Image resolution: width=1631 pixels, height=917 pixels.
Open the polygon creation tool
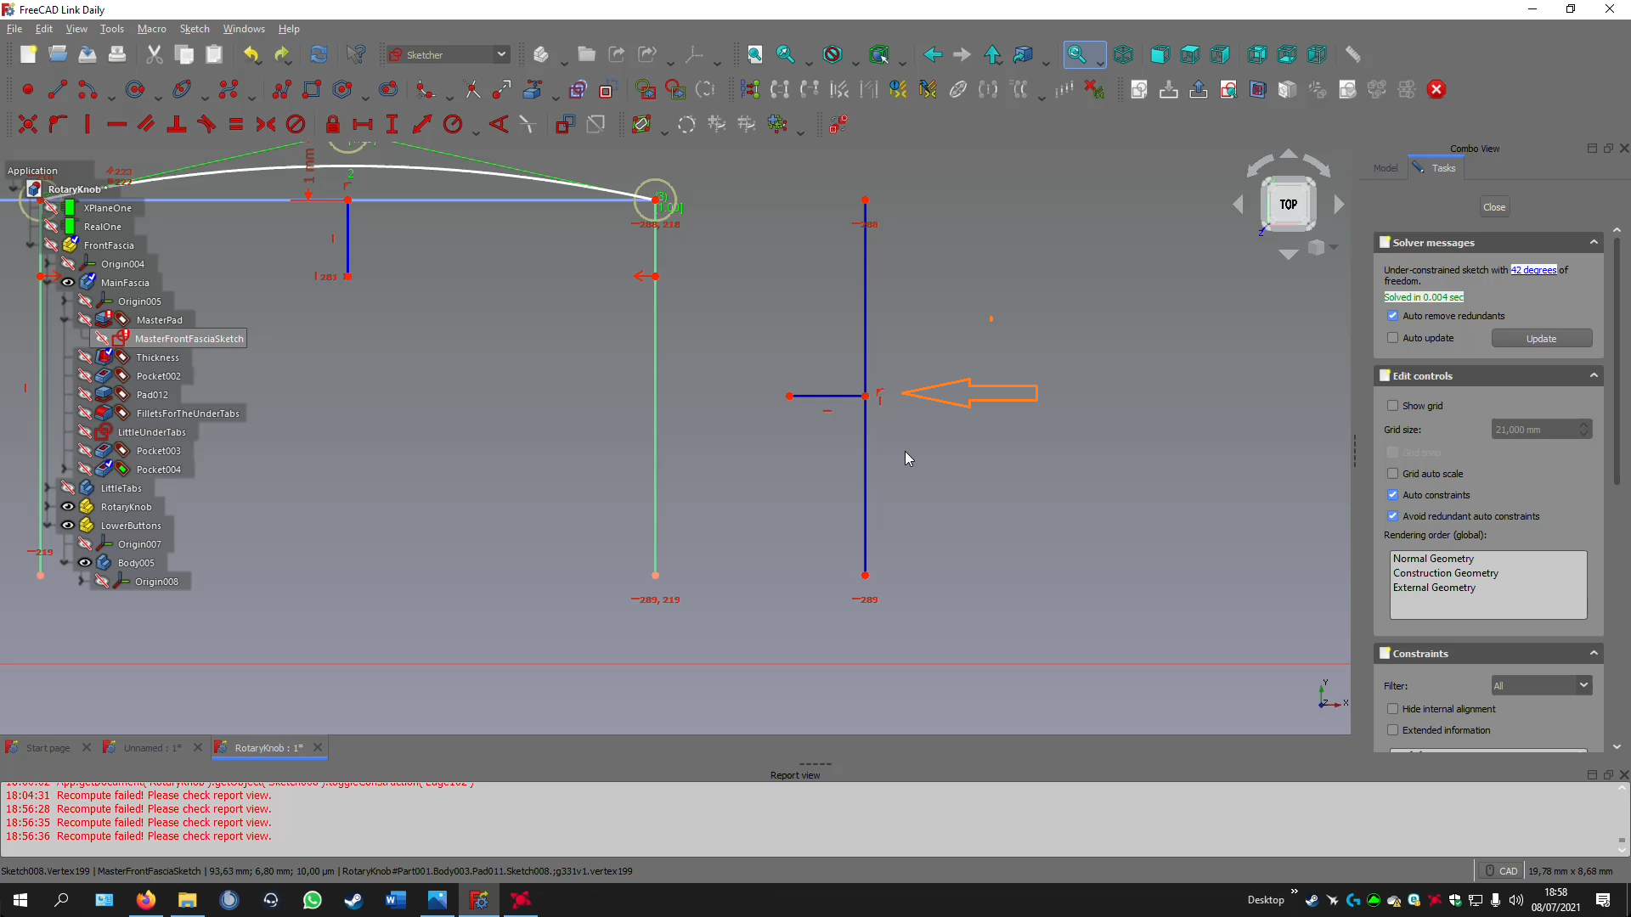click(343, 89)
